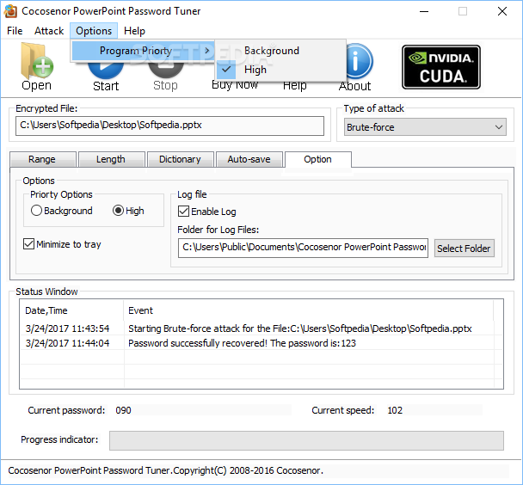Open the Attack menu

(x=49, y=31)
